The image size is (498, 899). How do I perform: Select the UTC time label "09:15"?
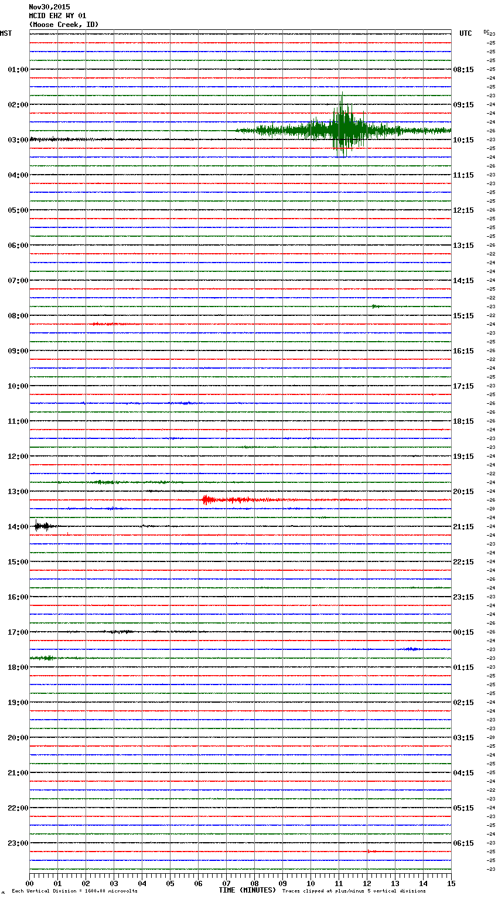click(x=463, y=105)
